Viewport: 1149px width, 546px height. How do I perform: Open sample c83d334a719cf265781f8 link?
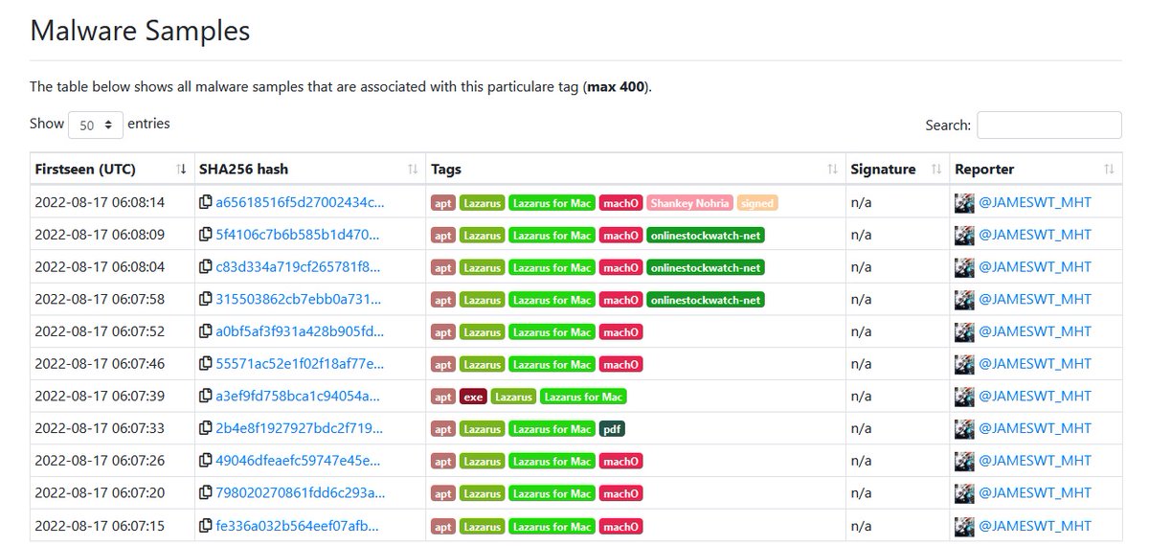coord(298,267)
